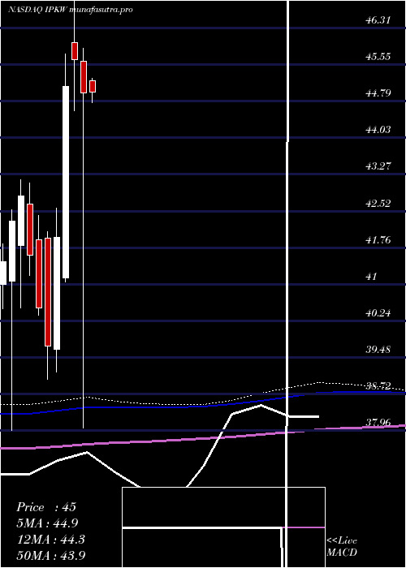Select the 45.55 price axis label

coord(378,57)
